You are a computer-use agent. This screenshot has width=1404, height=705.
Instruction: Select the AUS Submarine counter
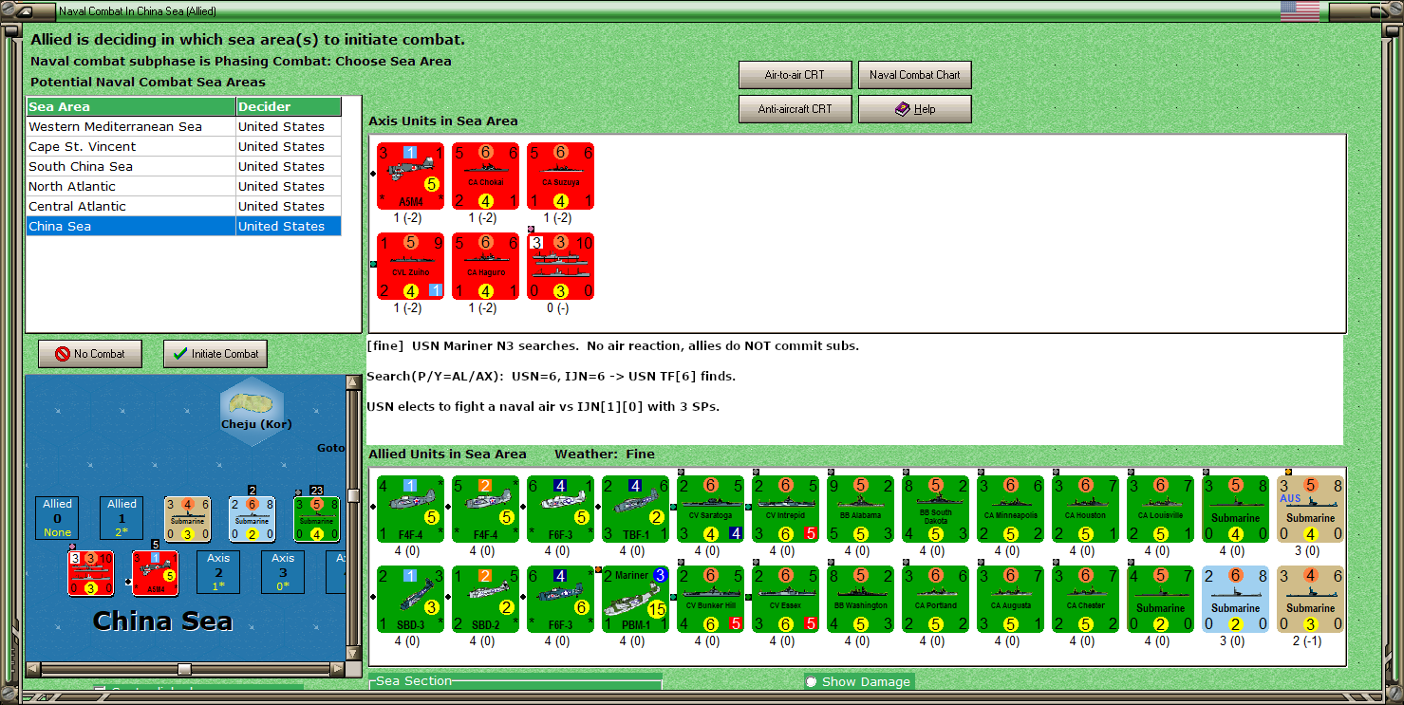[x=1310, y=509]
